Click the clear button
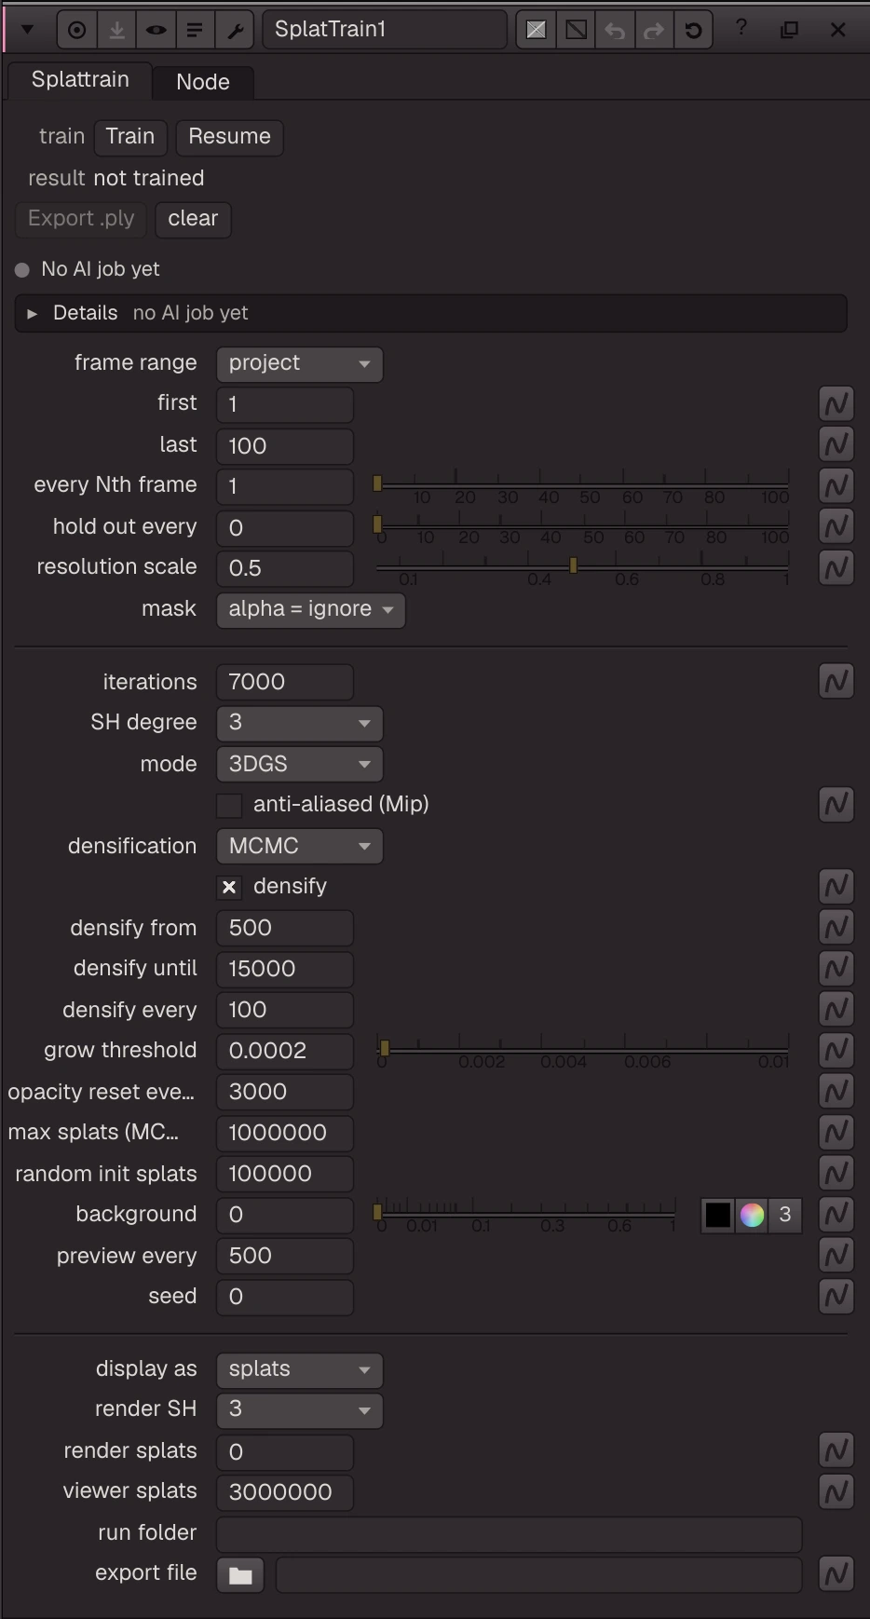 coord(193,219)
